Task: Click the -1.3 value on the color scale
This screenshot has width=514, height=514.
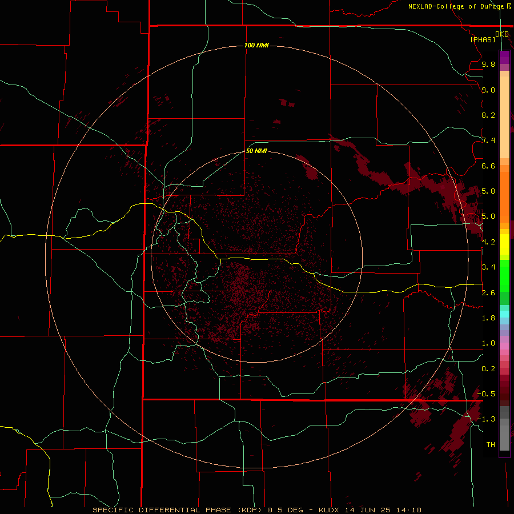Action: pyautogui.click(x=486, y=419)
